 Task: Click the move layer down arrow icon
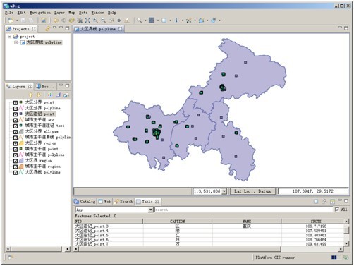(x=39, y=95)
